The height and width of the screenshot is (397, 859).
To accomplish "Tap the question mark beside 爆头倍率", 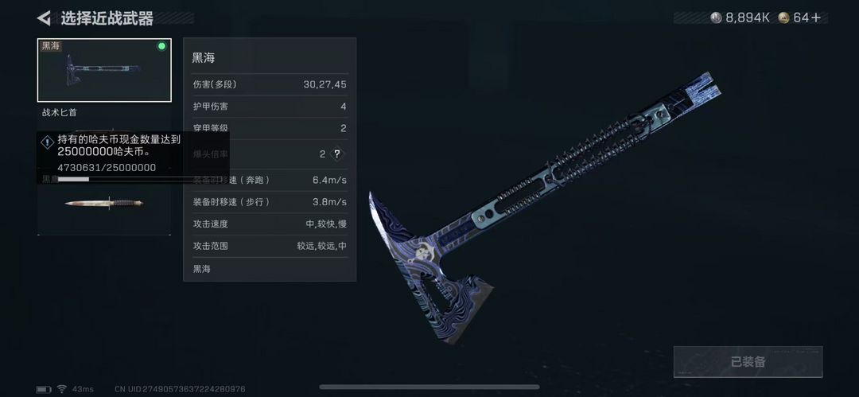I will coord(337,154).
